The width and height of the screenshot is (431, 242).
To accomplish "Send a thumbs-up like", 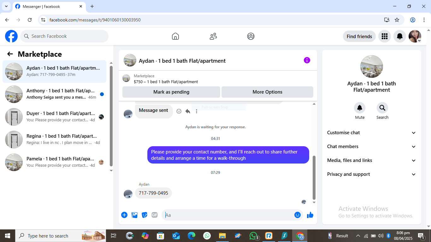I will coord(310,215).
